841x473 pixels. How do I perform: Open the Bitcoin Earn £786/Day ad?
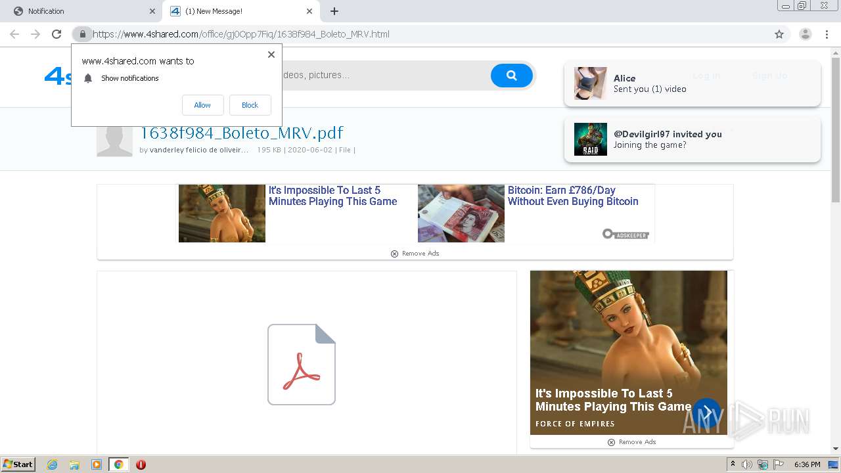pos(573,196)
